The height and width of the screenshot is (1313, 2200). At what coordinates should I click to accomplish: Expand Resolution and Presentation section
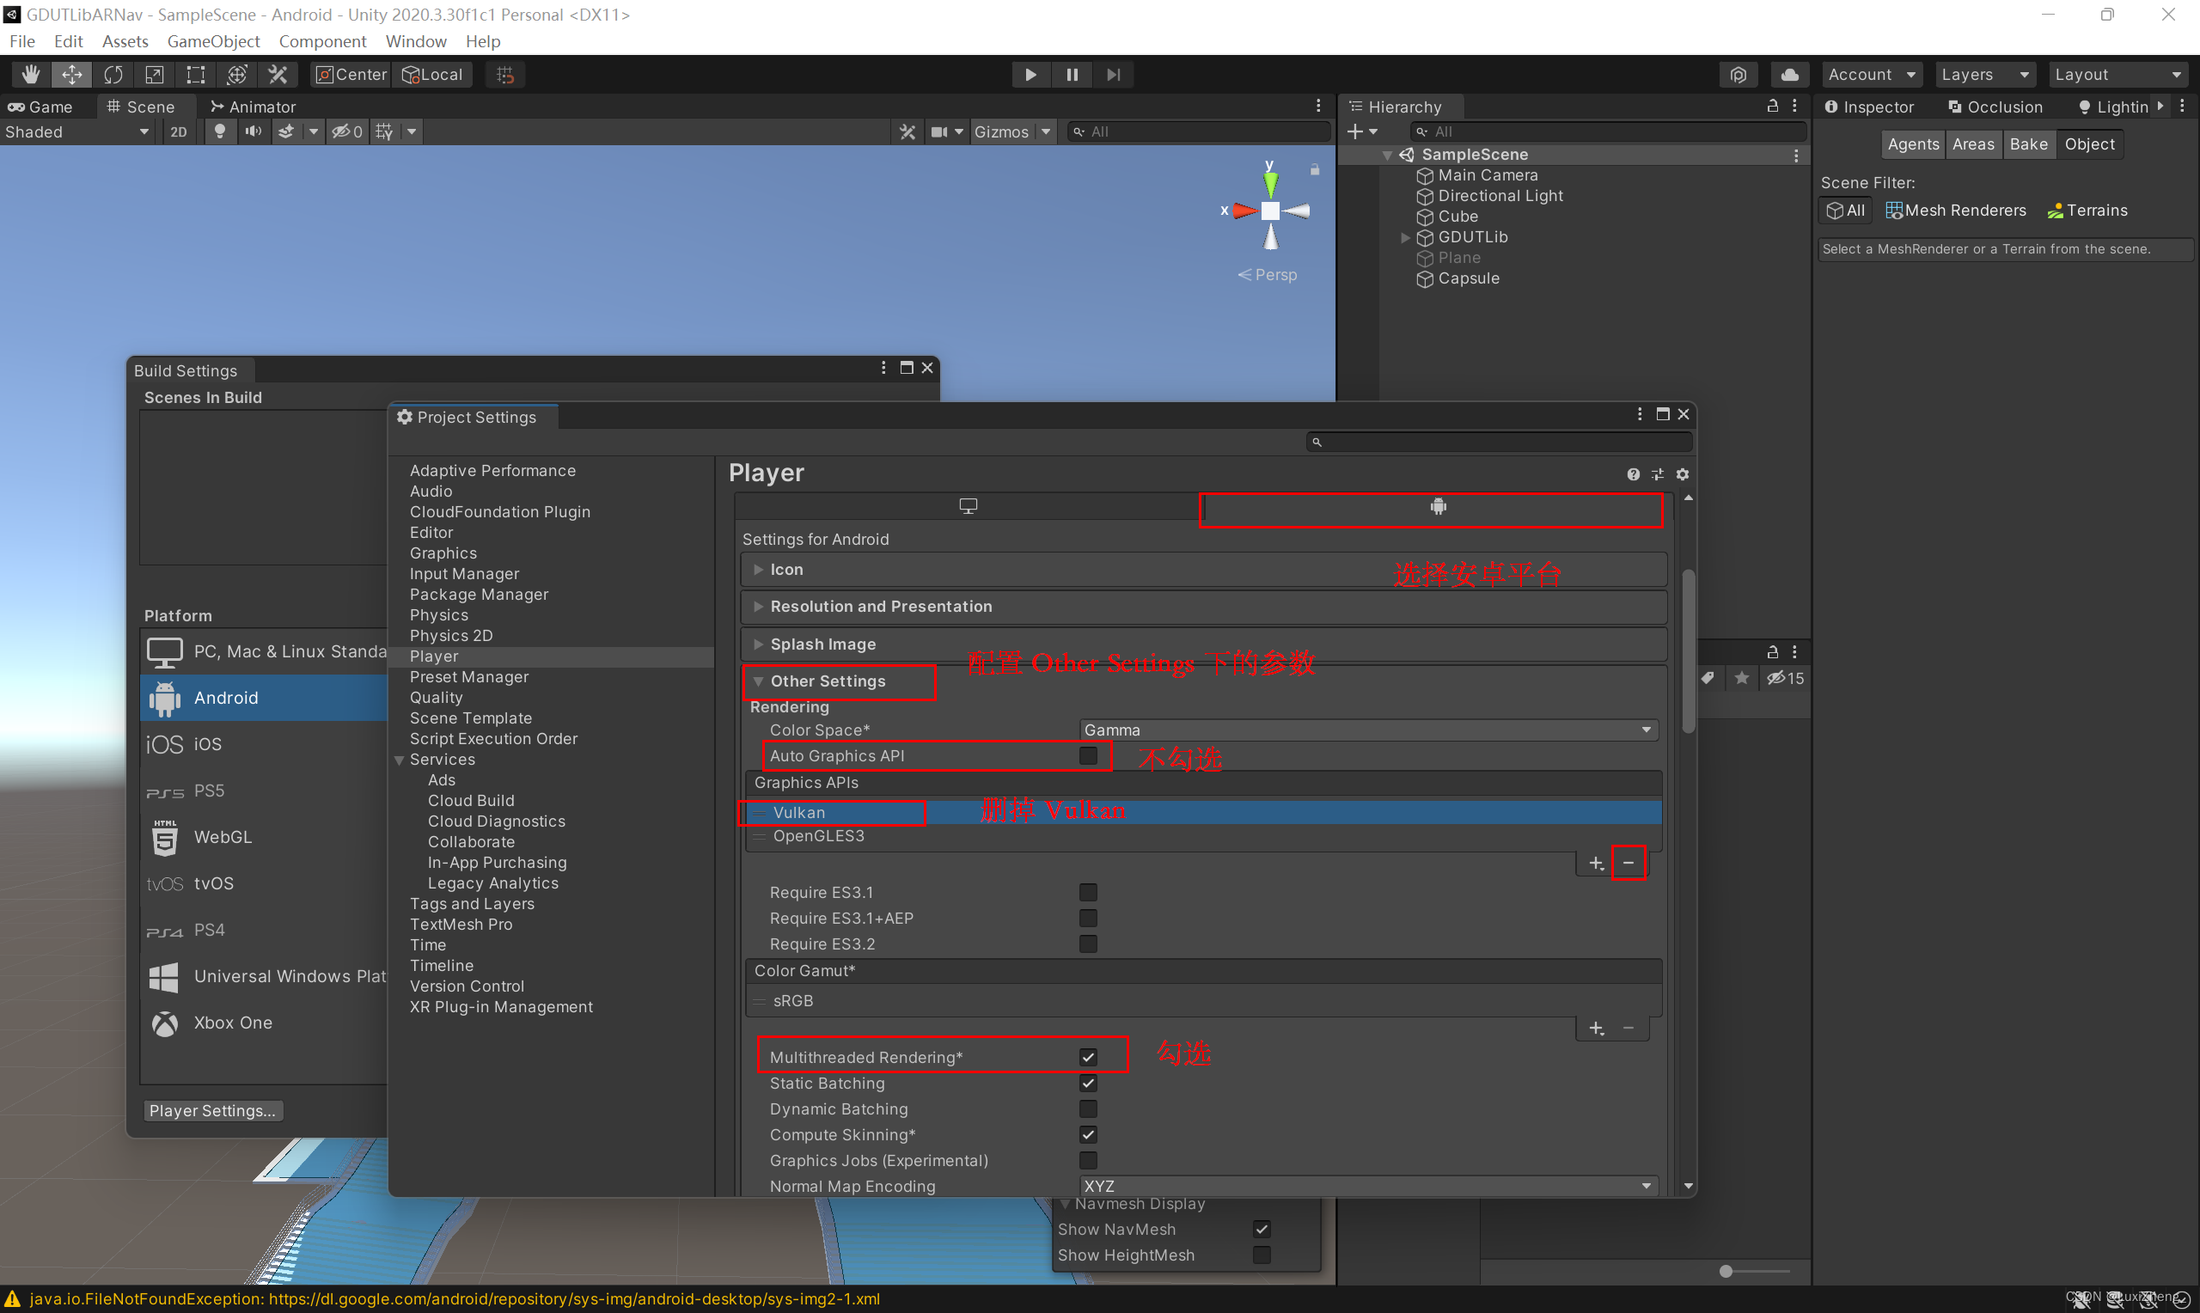(x=758, y=607)
